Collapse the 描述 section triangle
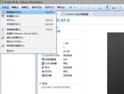Image resolution: width=124 pixels, height=94 pixels. click(x=40, y=83)
